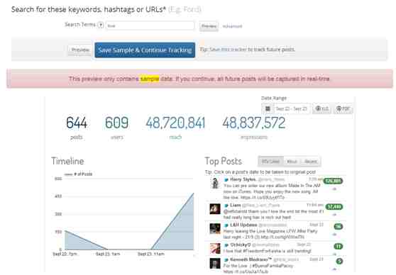This screenshot has height=275, width=396.
Task: Switch Top Posts to Recent tab
Action: (x=311, y=162)
